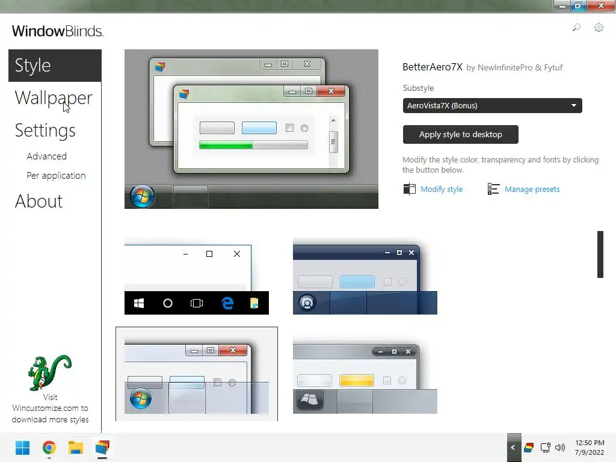This screenshot has height=462, width=616.
Task: Open the Per application subsection
Action: pos(56,176)
